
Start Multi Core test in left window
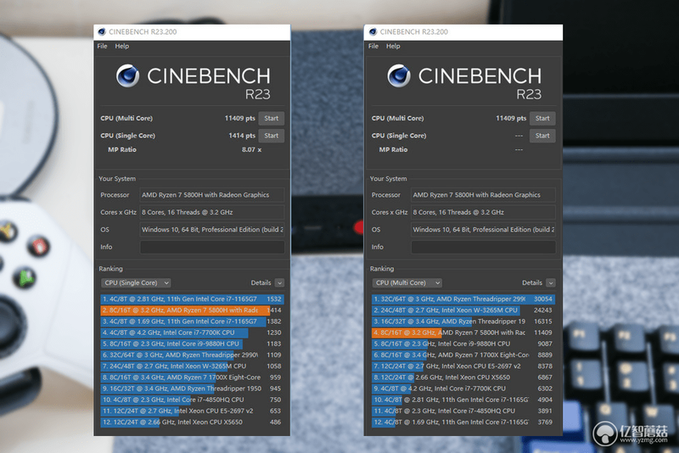point(271,118)
